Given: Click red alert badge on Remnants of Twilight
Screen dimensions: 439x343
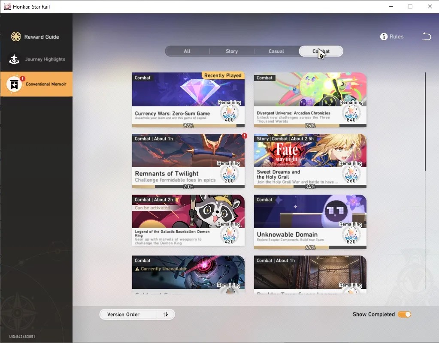Looking at the screenshot, I should click(x=245, y=135).
